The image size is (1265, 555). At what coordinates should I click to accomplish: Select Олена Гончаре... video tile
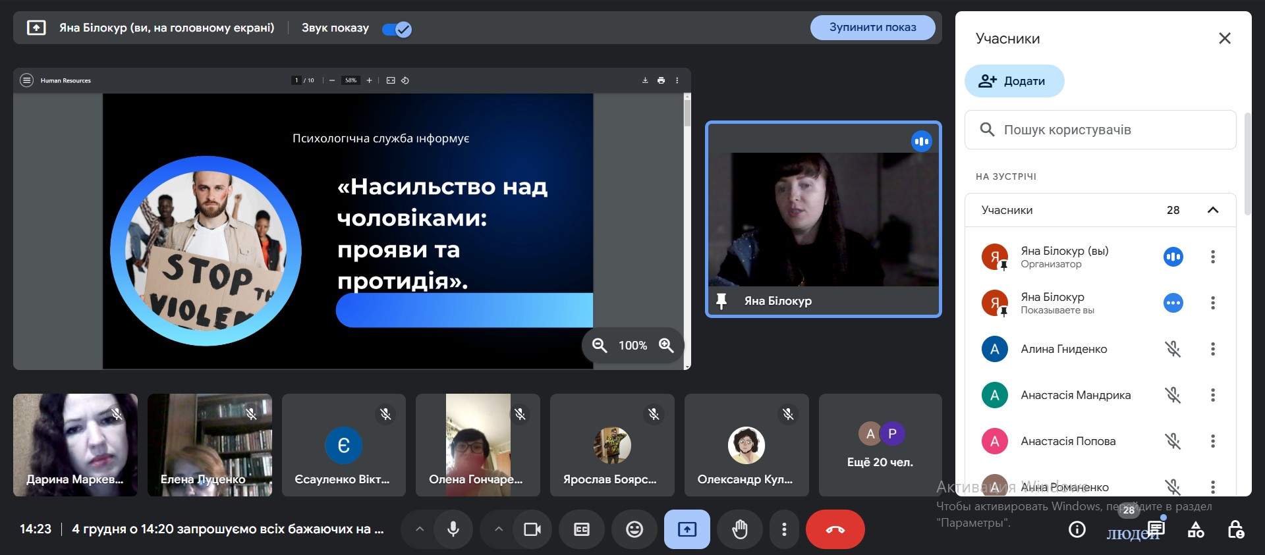(x=478, y=445)
